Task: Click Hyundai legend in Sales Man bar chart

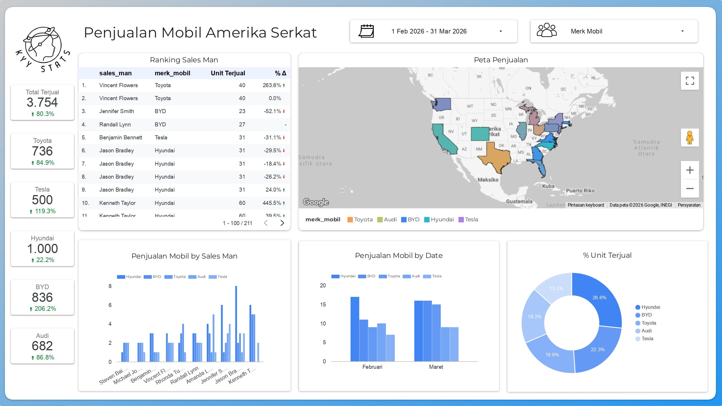Action: pos(129,277)
